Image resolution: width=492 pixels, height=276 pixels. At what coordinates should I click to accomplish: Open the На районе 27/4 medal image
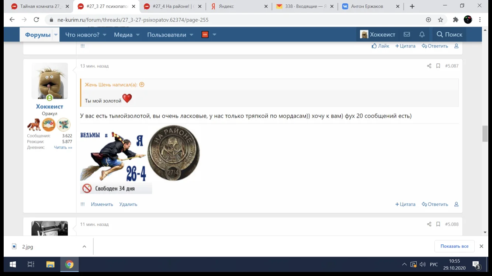point(174,153)
